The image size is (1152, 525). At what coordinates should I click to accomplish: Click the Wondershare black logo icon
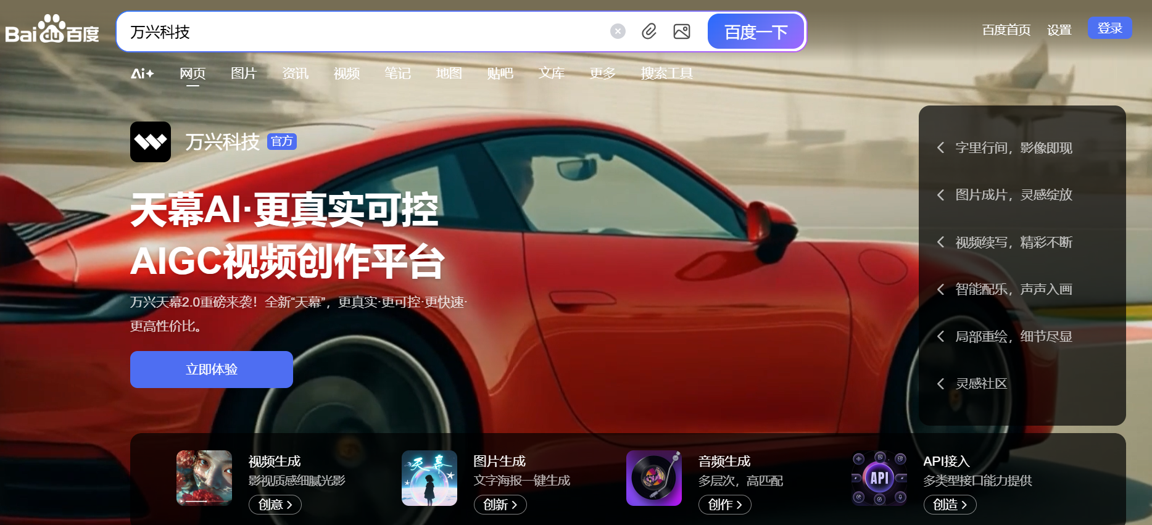[151, 142]
